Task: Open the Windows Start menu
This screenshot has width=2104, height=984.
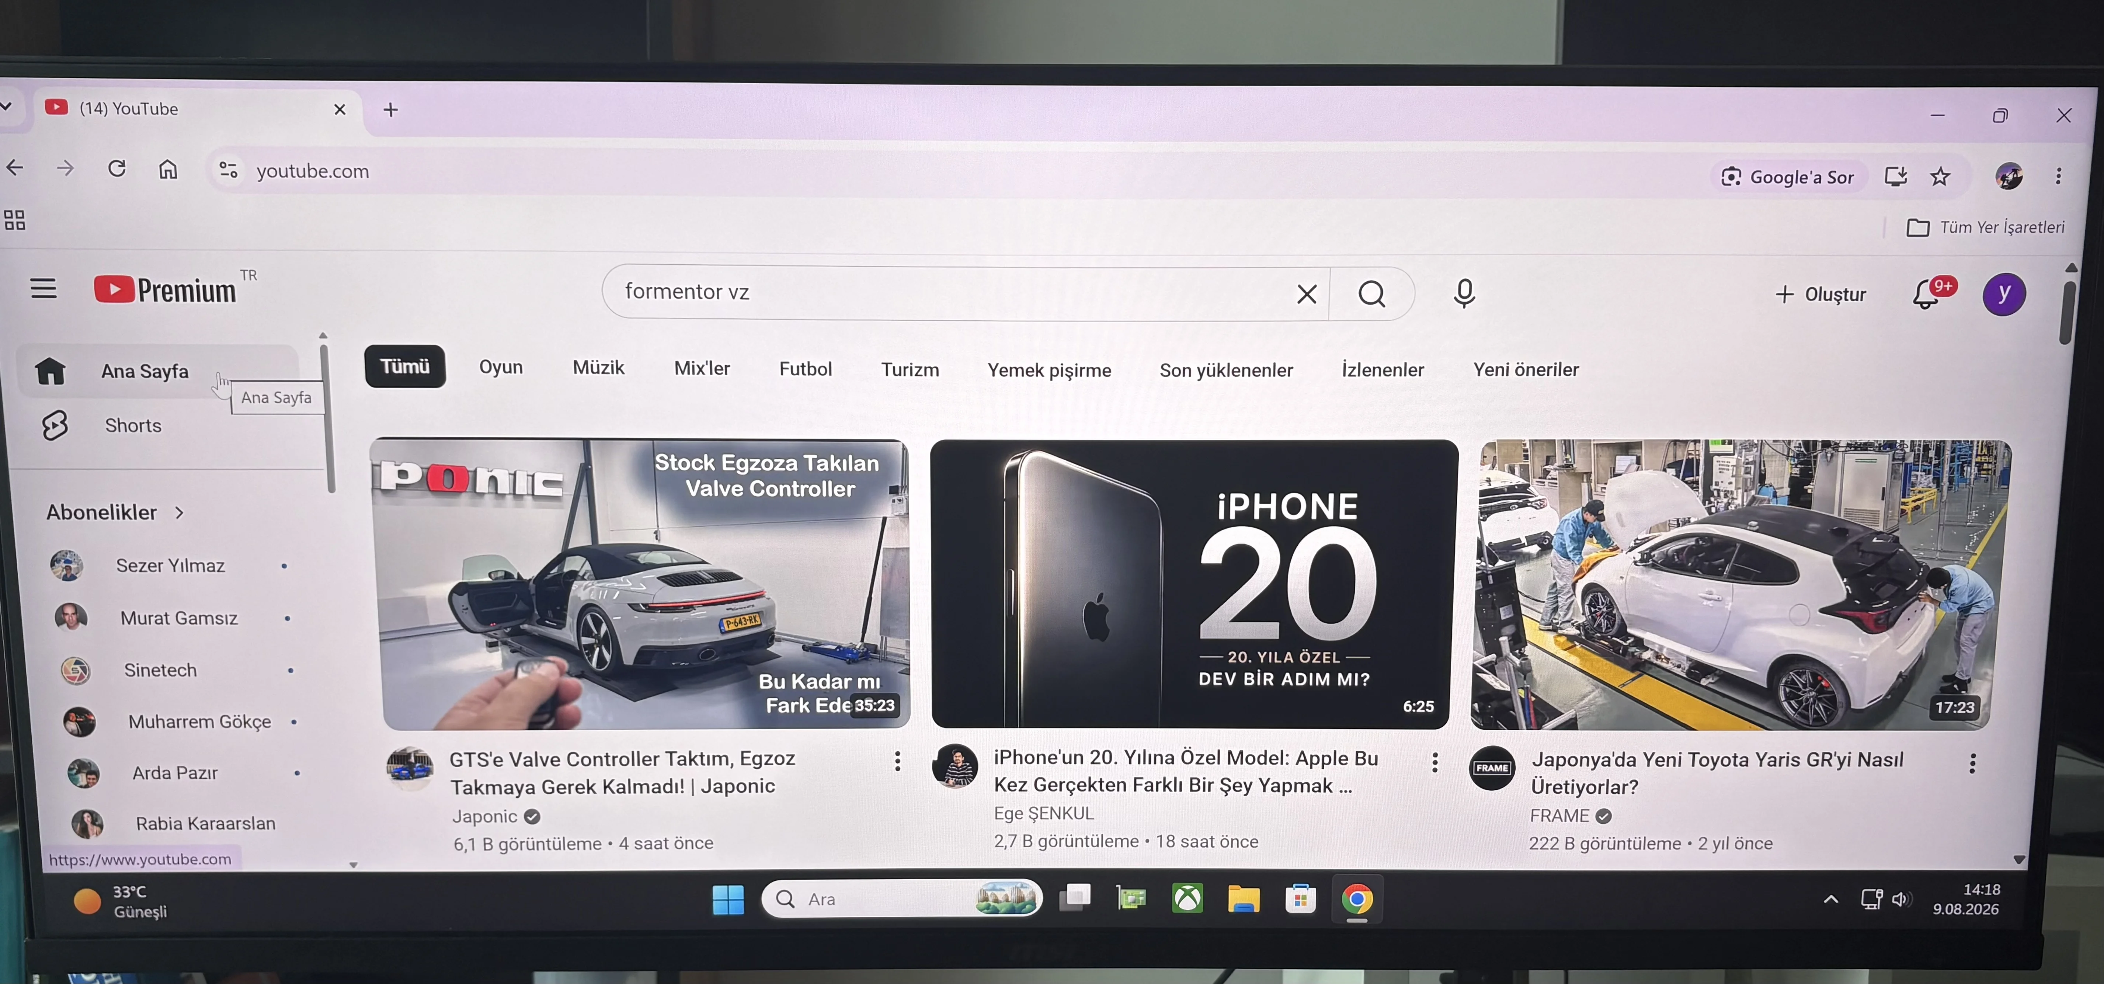Action: click(728, 899)
